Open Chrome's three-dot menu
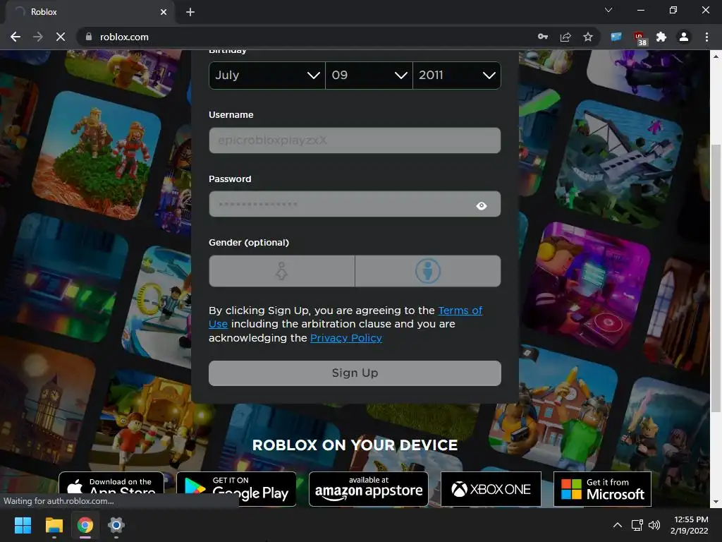This screenshot has width=722, height=542. pyautogui.click(x=706, y=37)
